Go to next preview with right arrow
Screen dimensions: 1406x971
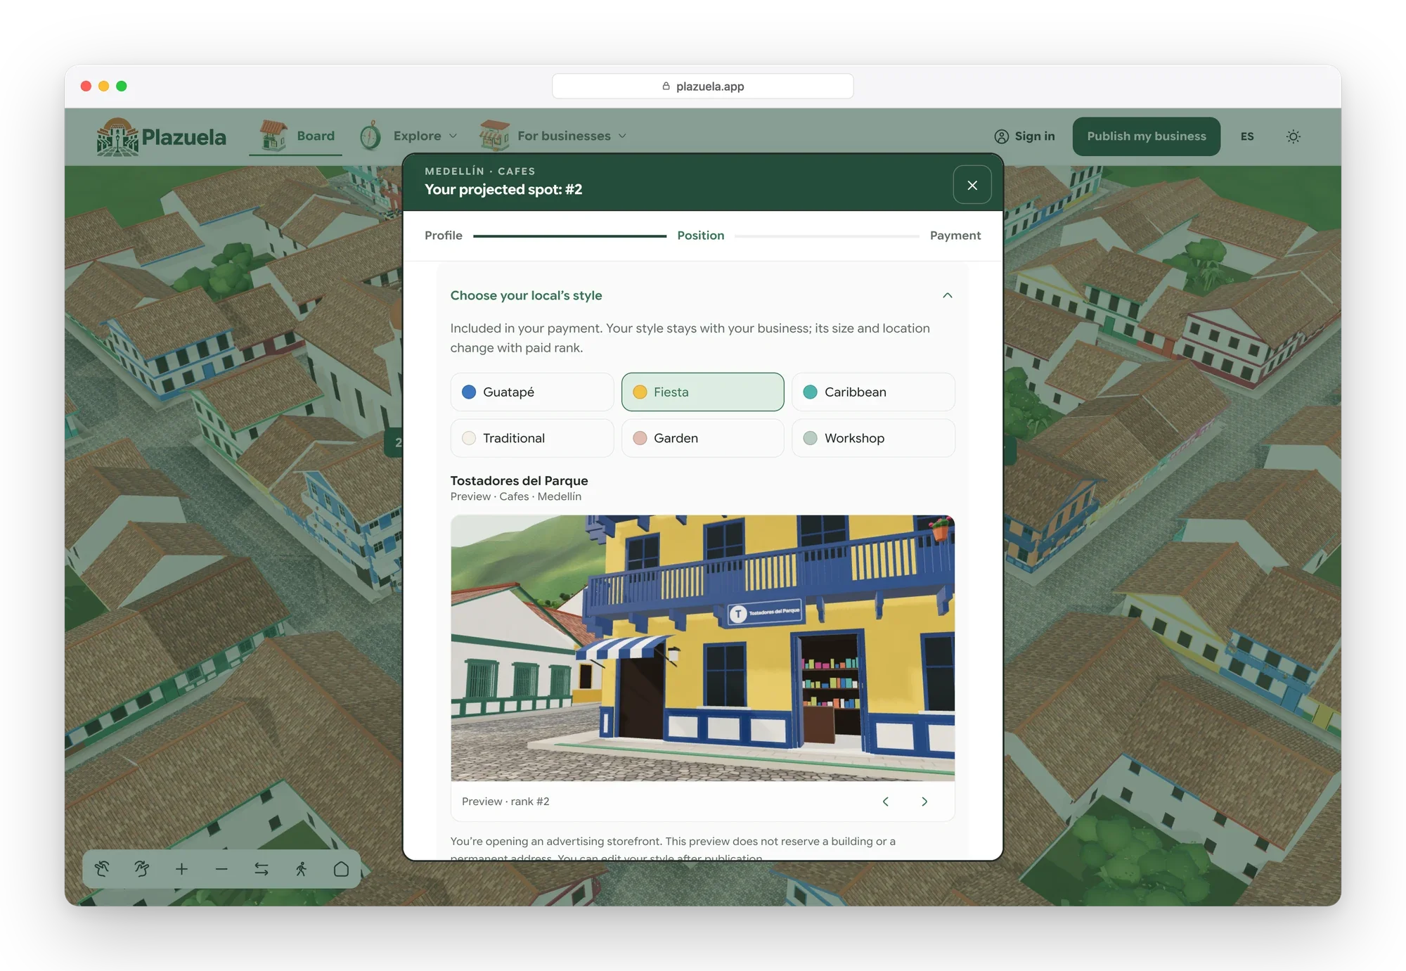[924, 802]
